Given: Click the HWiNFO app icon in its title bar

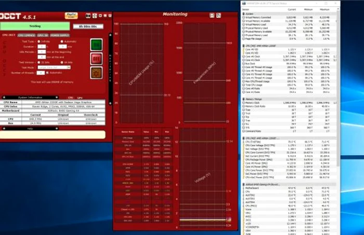Looking at the screenshot, I should coord(244,4).
